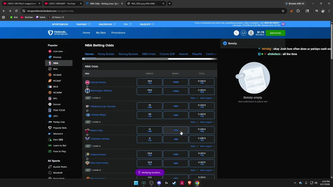Image resolution: width=333 pixels, height=187 pixels.
Task: Open Discord from the taskbar
Action: [159, 183]
